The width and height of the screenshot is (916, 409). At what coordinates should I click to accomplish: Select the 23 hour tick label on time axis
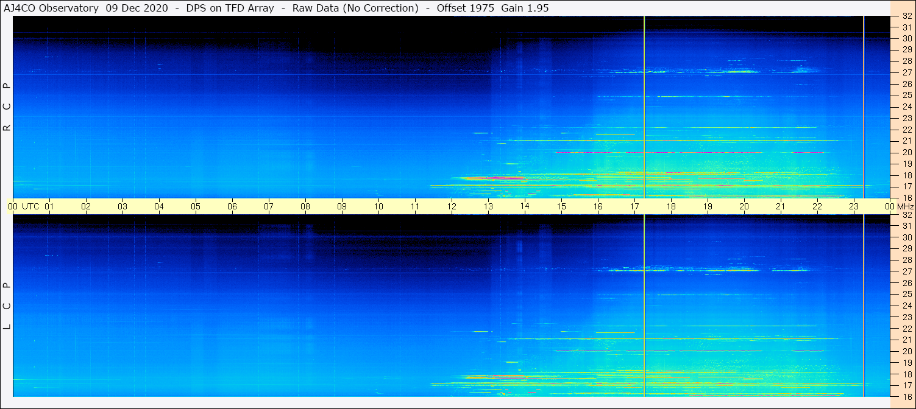(x=854, y=206)
